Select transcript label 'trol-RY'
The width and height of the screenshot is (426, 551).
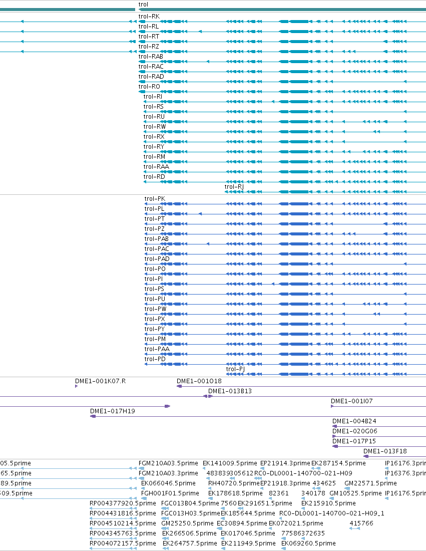[x=154, y=147]
